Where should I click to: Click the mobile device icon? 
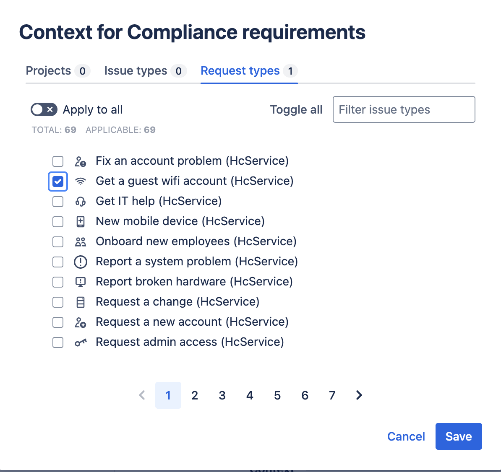pyautogui.click(x=80, y=221)
